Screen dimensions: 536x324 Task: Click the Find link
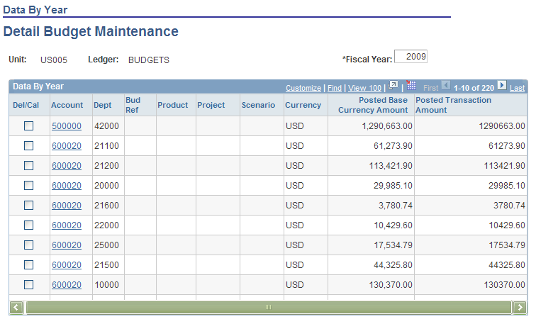335,88
